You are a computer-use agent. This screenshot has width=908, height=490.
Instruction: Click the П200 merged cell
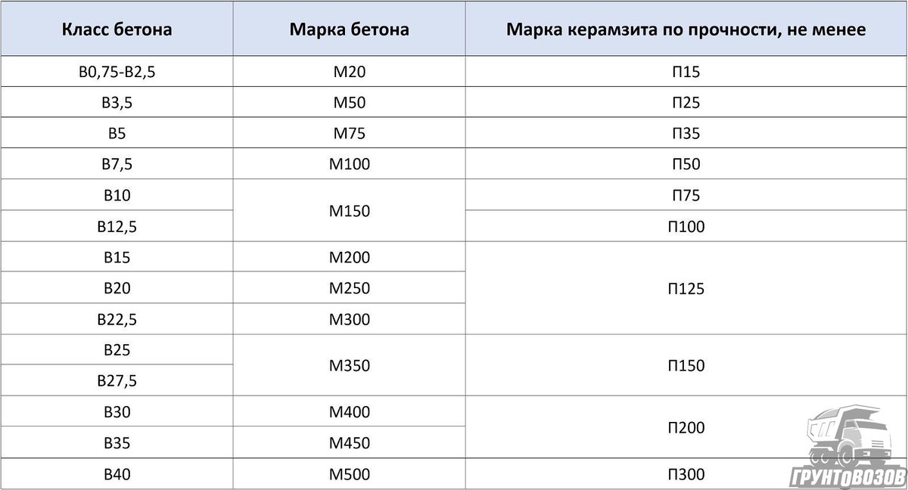click(x=686, y=427)
